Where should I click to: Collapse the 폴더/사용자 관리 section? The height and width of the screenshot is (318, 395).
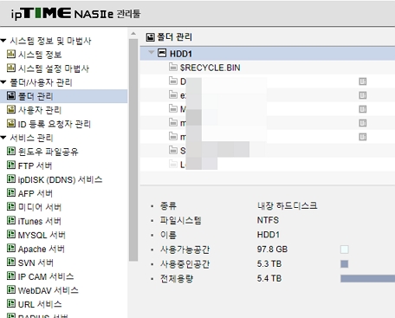click(x=3, y=82)
